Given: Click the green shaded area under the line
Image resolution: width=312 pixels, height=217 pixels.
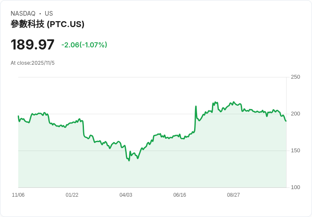Looking at the screenshot, I should pyautogui.click(x=170, y=169).
